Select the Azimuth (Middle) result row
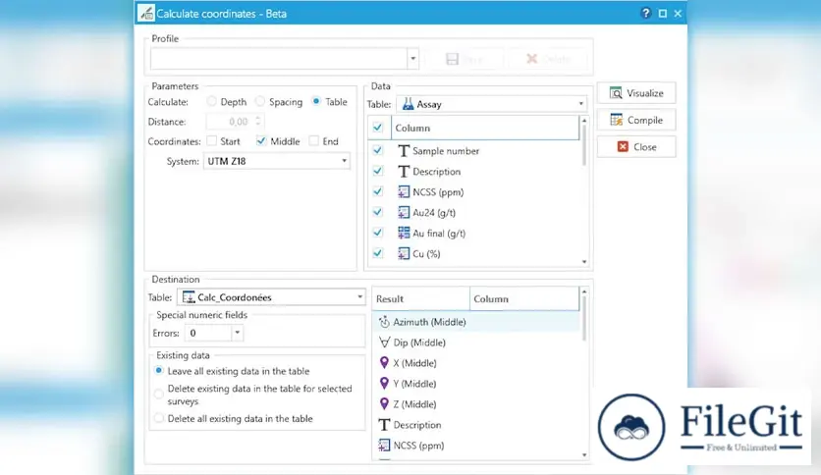The height and width of the screenshot is (475, 821). click(476, 322)
